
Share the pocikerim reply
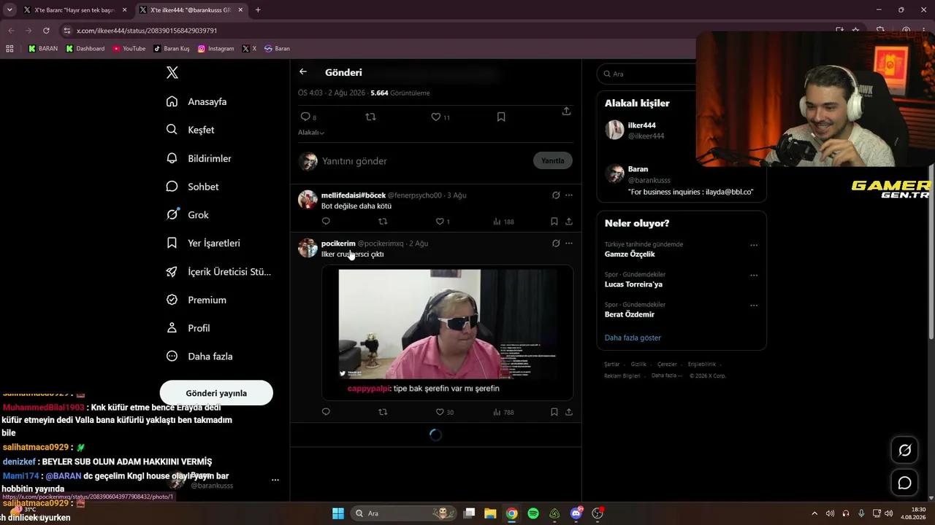pos(569,412)
